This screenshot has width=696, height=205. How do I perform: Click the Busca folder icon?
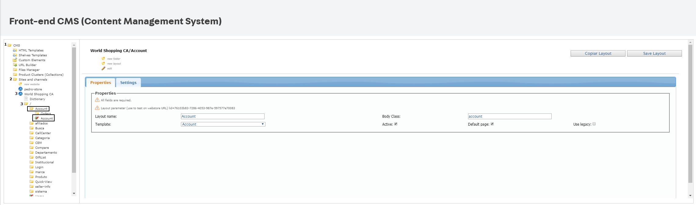(31, 128)
